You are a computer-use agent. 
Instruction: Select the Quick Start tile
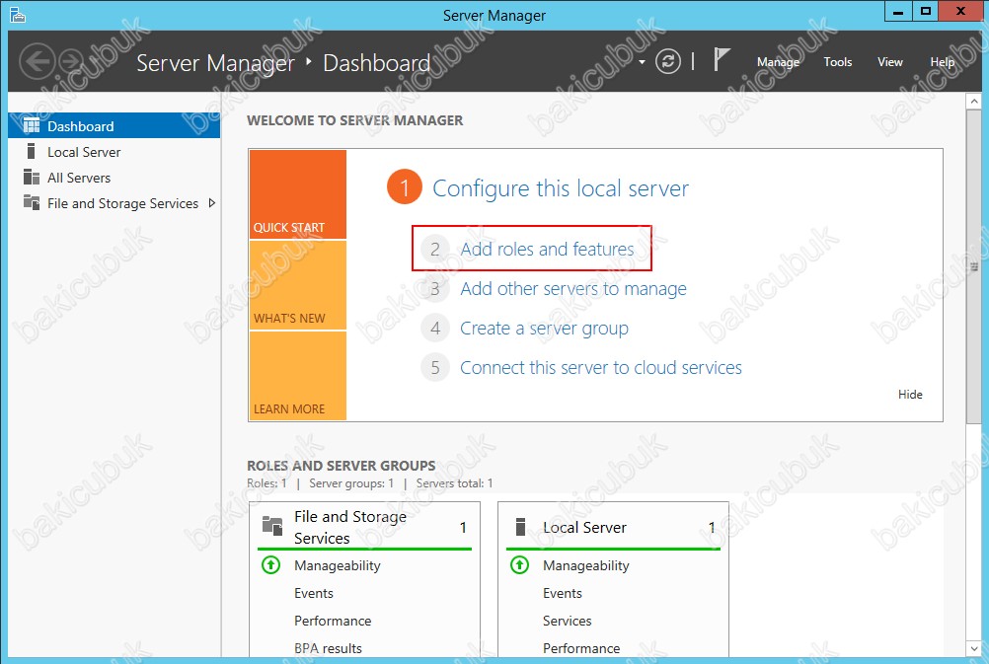pos(298,194)
